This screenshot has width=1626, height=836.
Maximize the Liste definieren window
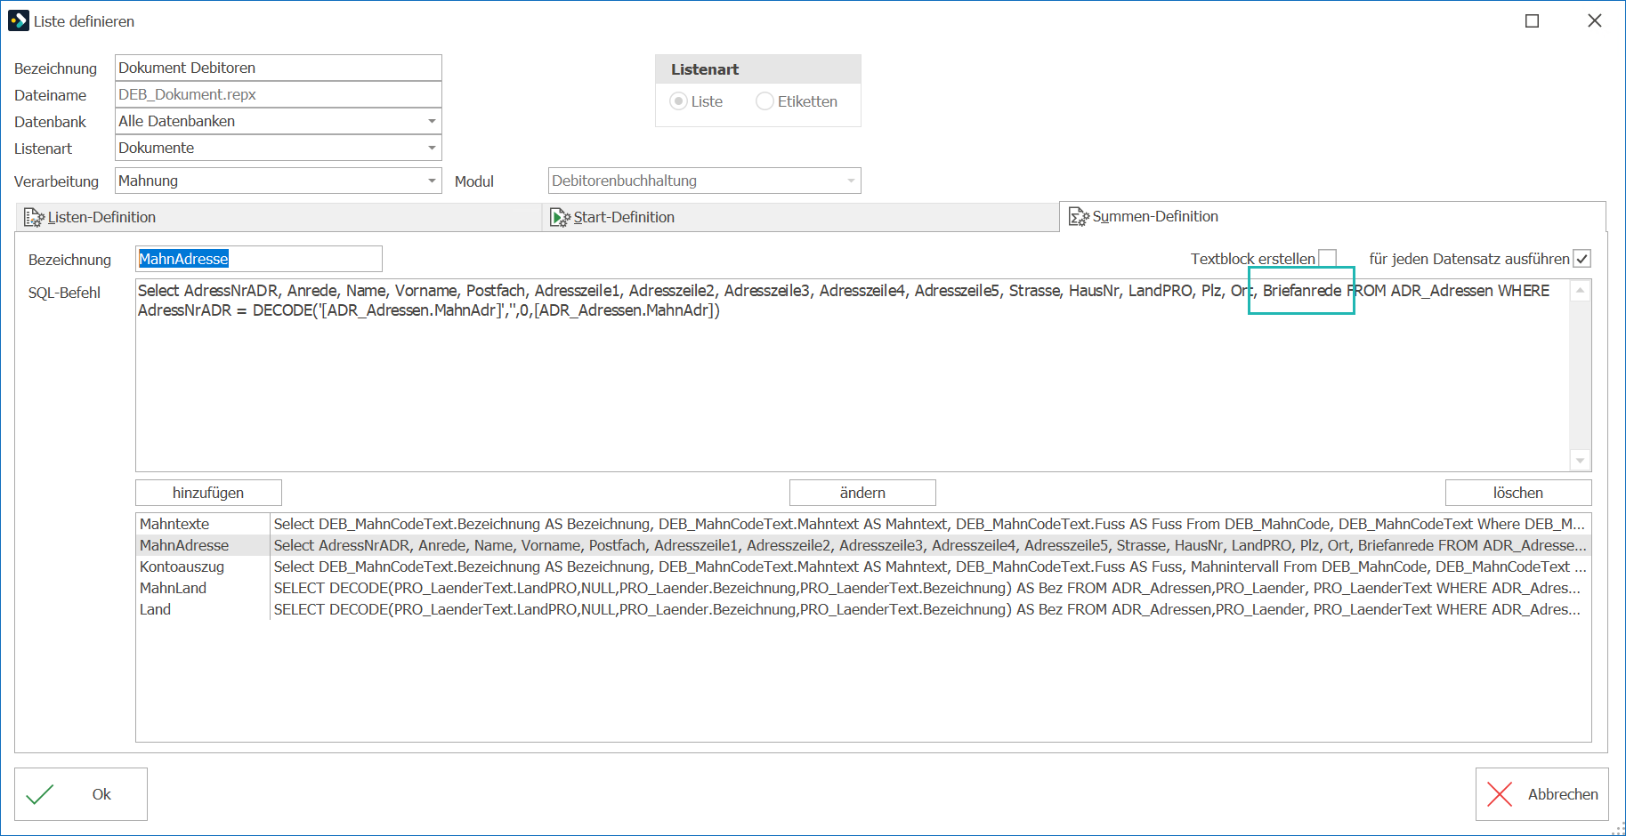point(1532,20)
